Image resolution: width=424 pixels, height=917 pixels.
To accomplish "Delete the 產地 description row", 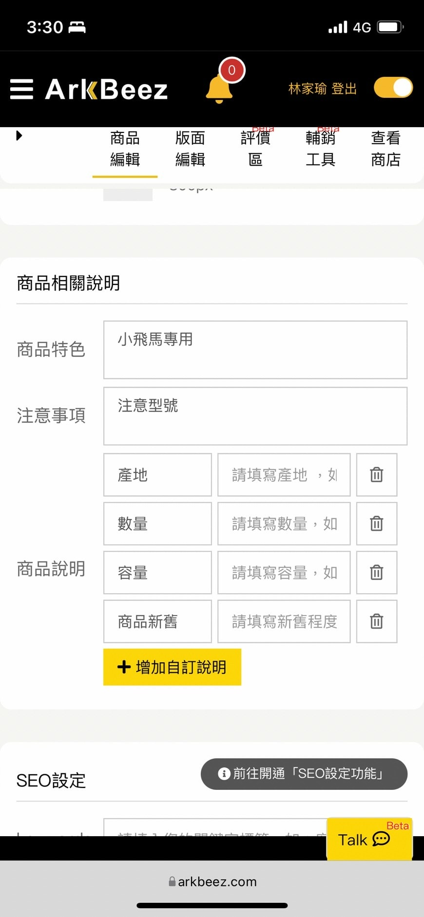I will [x=377, y=475].
